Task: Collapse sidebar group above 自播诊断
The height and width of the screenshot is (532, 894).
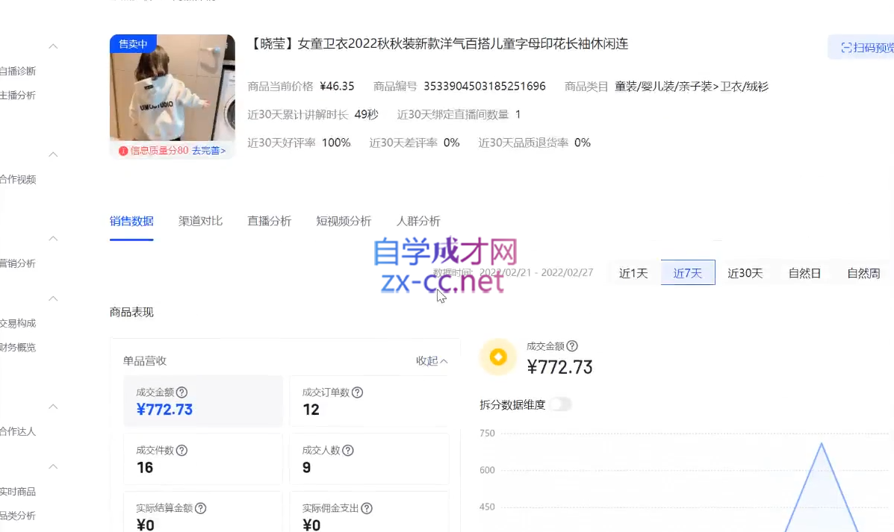Action: pyautogui.click(x=53, y=46)
